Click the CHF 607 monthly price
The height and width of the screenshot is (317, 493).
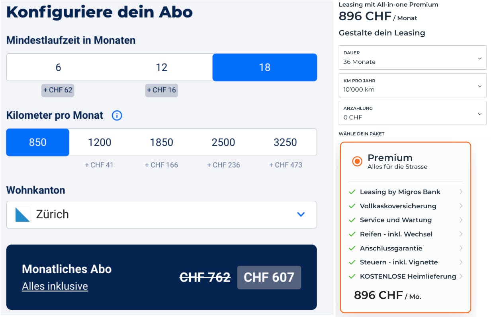[x=269, y=277]
